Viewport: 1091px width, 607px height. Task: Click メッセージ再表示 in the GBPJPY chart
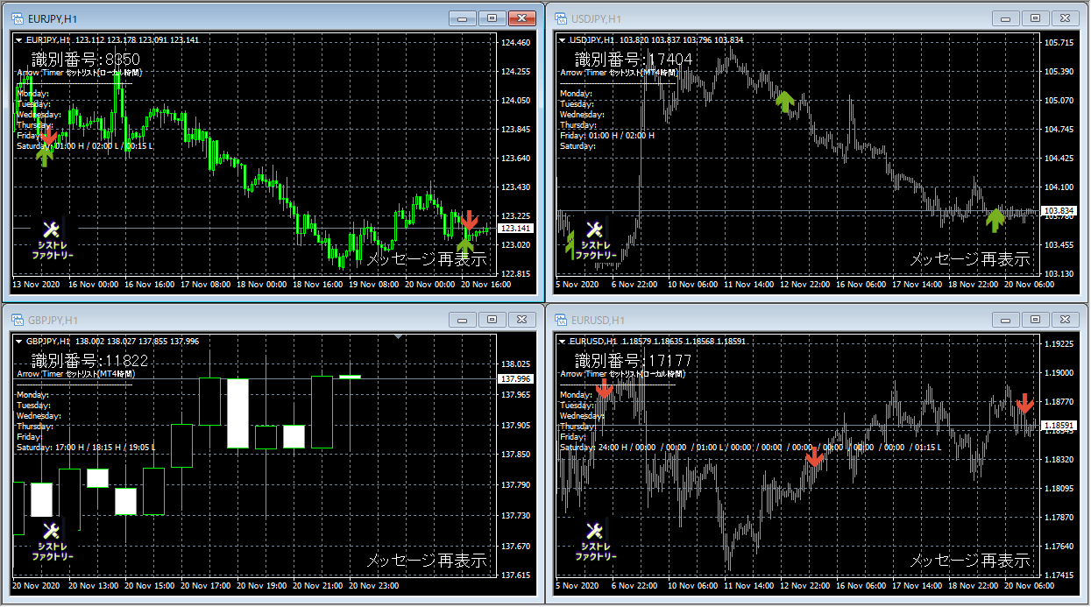427,561
